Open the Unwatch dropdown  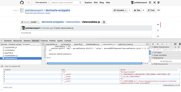[120, 10]
